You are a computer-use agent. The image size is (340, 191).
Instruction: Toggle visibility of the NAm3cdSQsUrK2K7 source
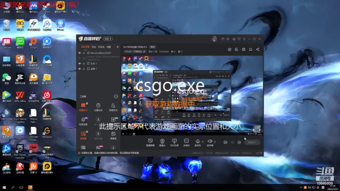click(x=79, y=53)
